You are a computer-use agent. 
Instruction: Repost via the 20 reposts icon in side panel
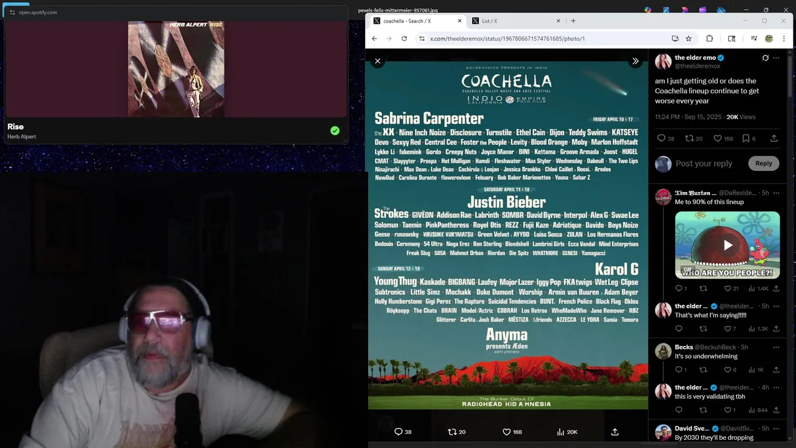click(x=693, y=139)
